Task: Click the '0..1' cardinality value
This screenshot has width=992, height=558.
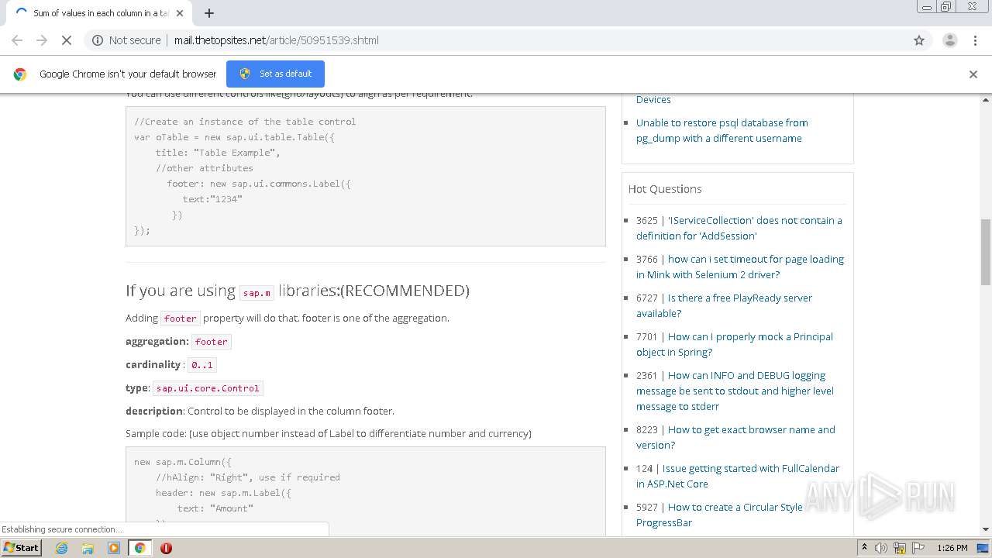Action: [201, 365]
